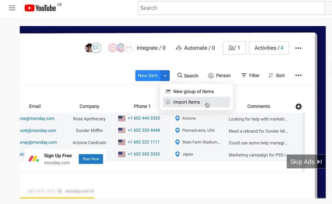
Task: Open the board options three-dot menu
Action: [298, 48]
